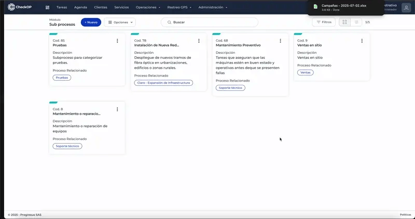Click the Cod. 8 label
Image resolution: width=415 pixels, height=219 pixels.
coord(58,109)
